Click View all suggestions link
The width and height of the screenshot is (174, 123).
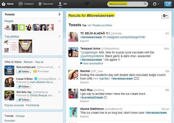[x=39, y=62]
